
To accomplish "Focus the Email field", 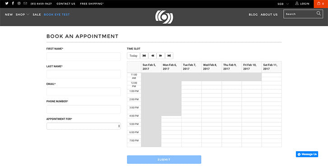I will (x=84, y=92).
